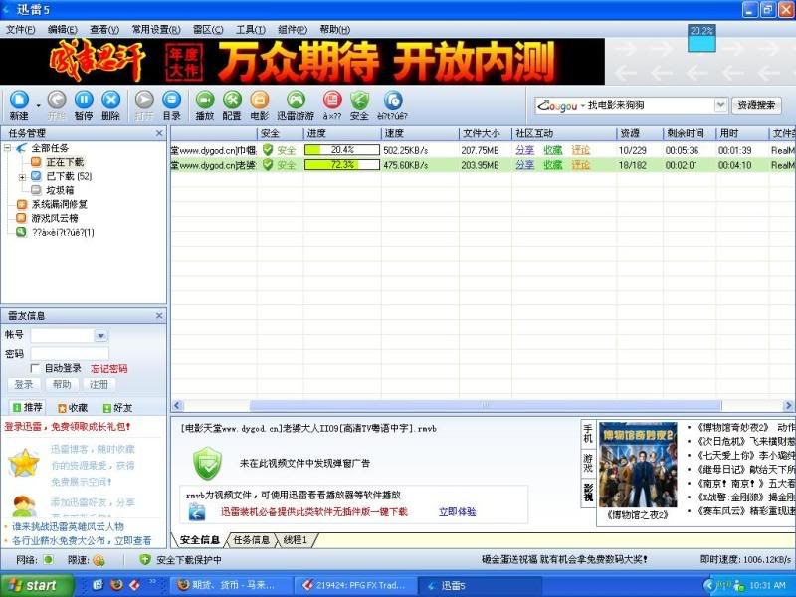Click the 密码 password input field
796x597 pixels.
69,353
